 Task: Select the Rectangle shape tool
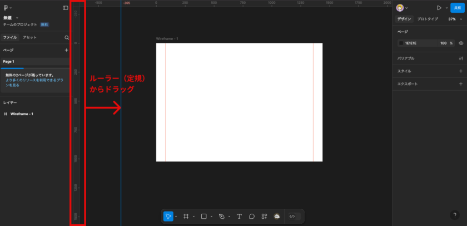click(204, 216)
